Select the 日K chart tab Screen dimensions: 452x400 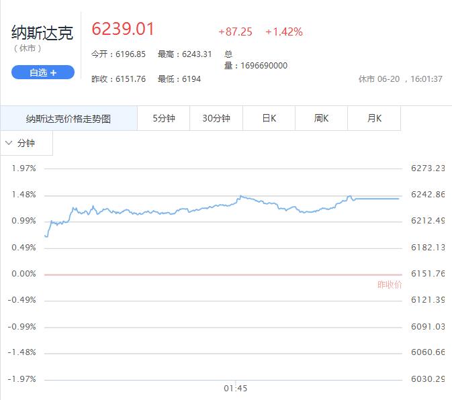pyautogui.click(x=269, y=118)
